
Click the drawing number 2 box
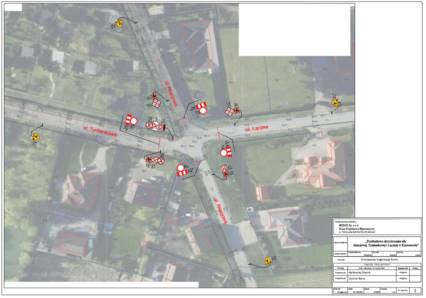pos(415,290)
